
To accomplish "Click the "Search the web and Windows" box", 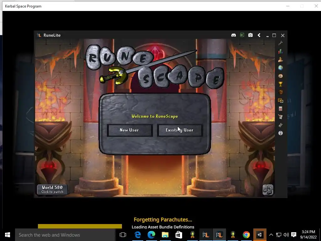I will point(65,235).
